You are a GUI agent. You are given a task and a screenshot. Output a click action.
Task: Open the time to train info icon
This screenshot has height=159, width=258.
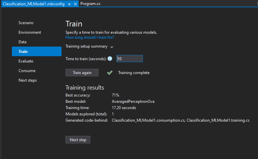110,59
